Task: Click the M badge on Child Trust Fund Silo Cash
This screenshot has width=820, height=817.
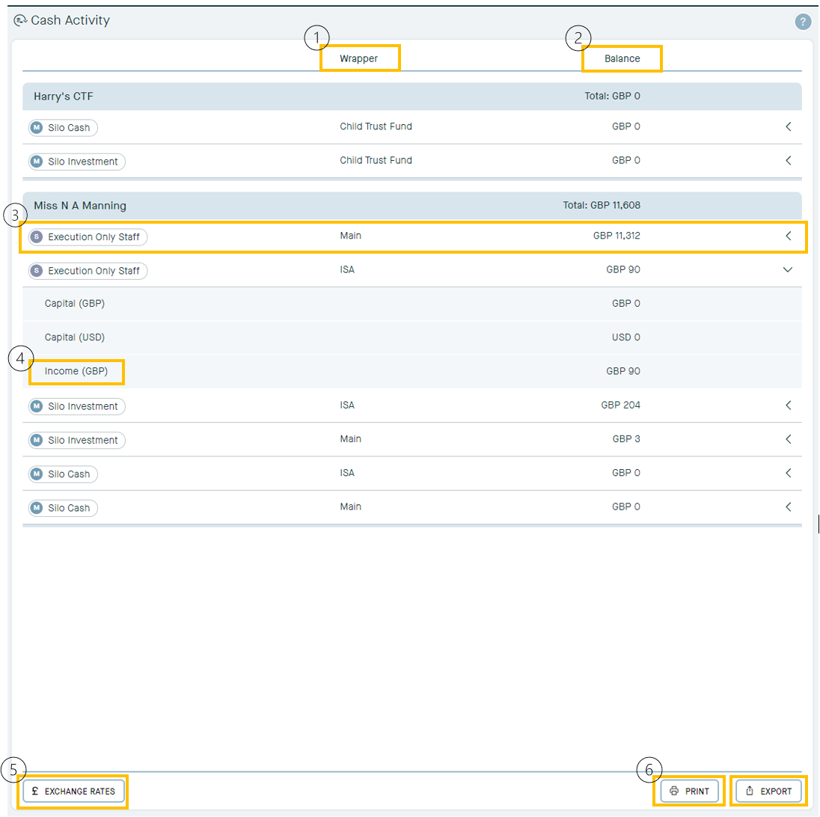Action: coord(36,128)
